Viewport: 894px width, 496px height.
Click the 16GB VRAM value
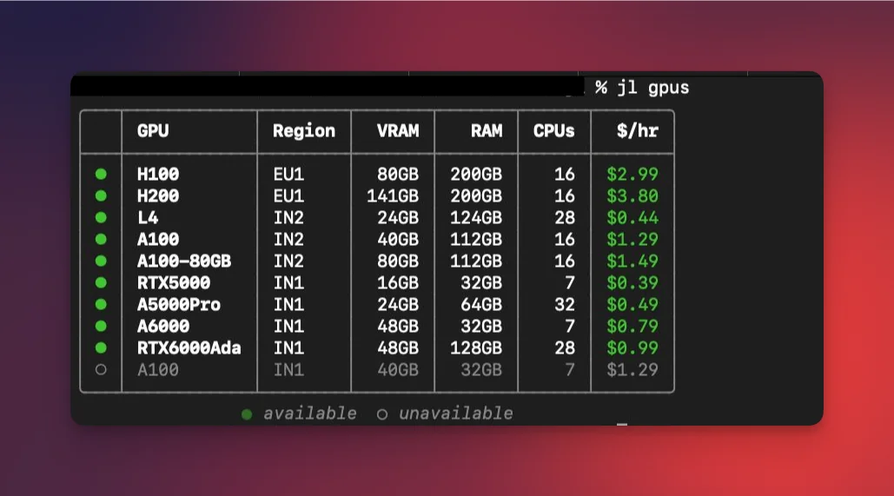click(398, 282)
